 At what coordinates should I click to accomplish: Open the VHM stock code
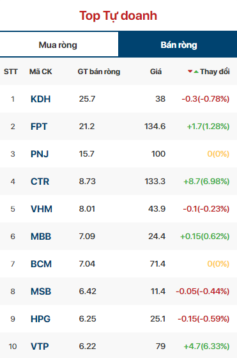tap(42, 209)
